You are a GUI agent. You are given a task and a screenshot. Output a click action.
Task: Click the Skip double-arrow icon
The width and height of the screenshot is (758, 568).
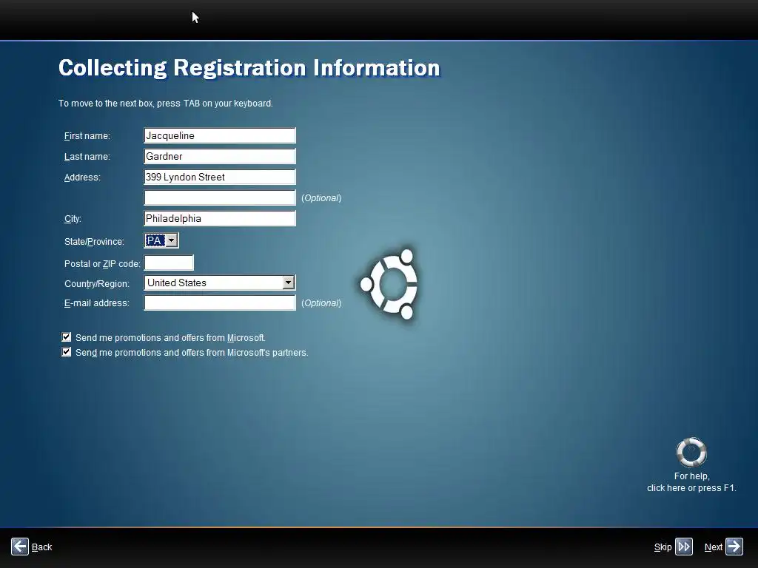pos(683,547)
